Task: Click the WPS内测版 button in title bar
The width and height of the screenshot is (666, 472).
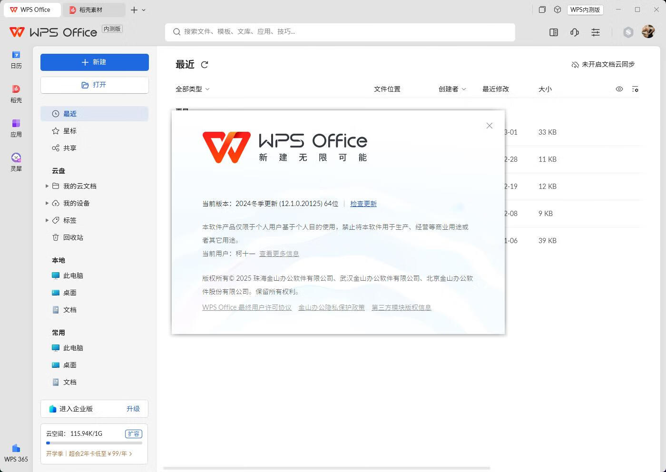Action: coord(585,10)
